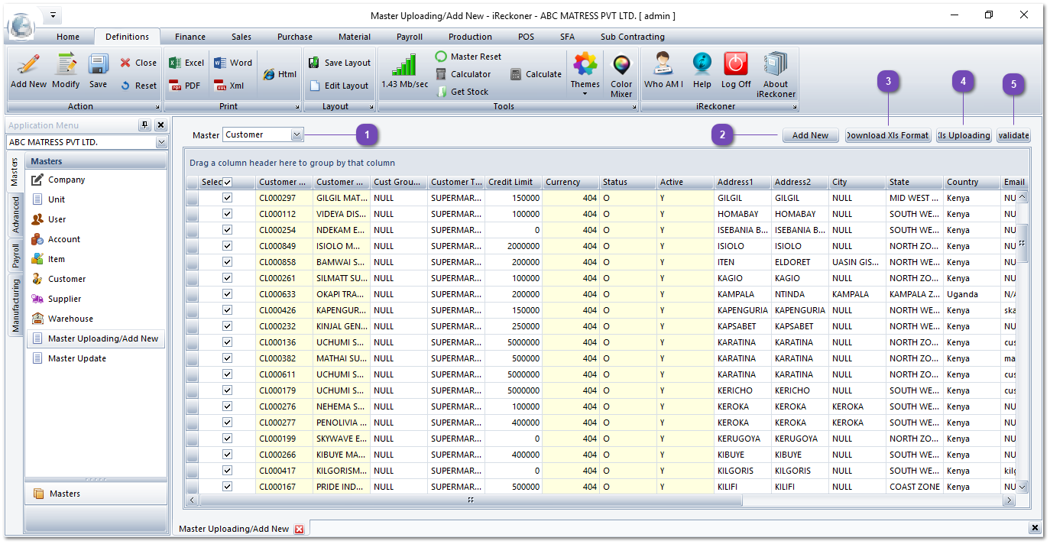Uncheck the row checkbox for CL000633

click(227, 294)
